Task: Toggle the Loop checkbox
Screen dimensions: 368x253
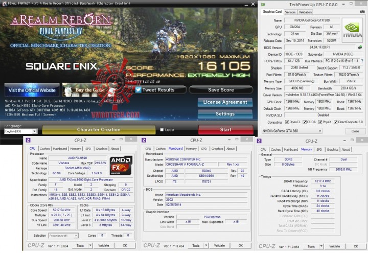Action: coord(162,129)
